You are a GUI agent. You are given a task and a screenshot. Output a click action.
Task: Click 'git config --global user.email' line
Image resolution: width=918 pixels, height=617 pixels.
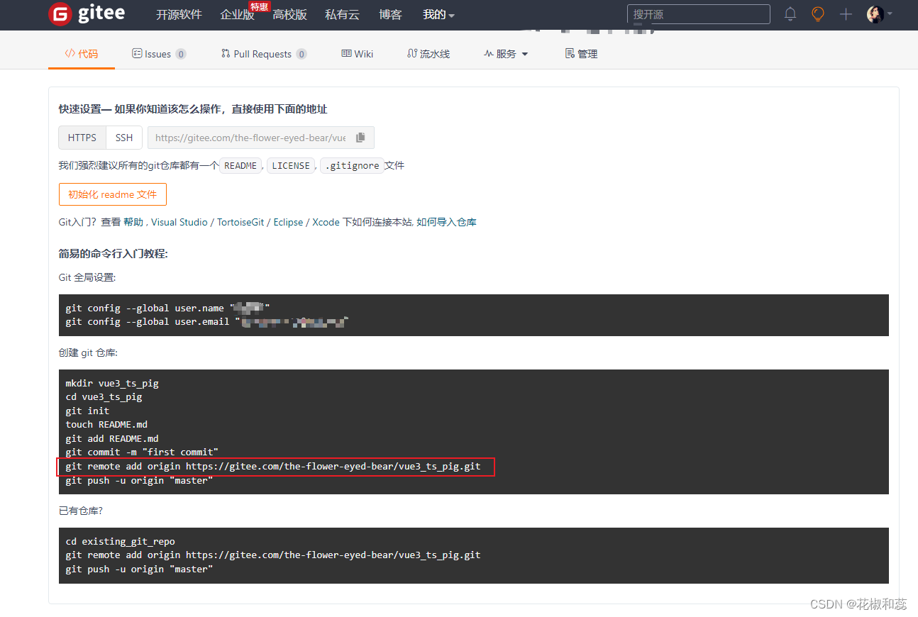tap(206, 322)
